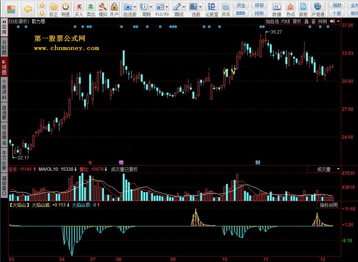Click the 买入 buy icon
The image size is (358, 262).
tap(79, 7)
